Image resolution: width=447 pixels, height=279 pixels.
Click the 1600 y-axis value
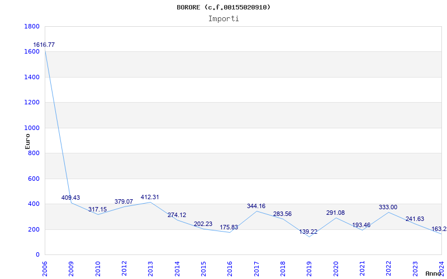point(32,52)
